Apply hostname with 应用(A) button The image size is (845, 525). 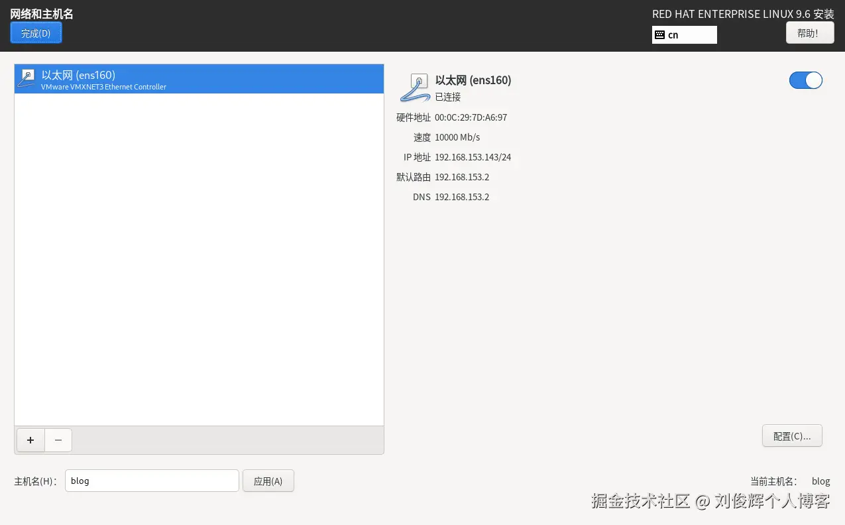pyautogui.click(x=268, y=481)
